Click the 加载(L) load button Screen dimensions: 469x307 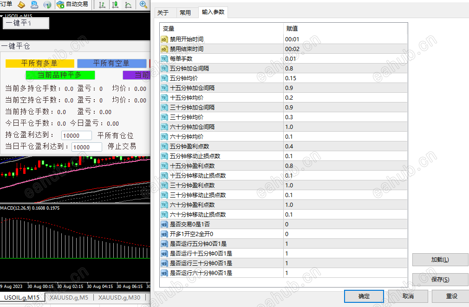440,260
